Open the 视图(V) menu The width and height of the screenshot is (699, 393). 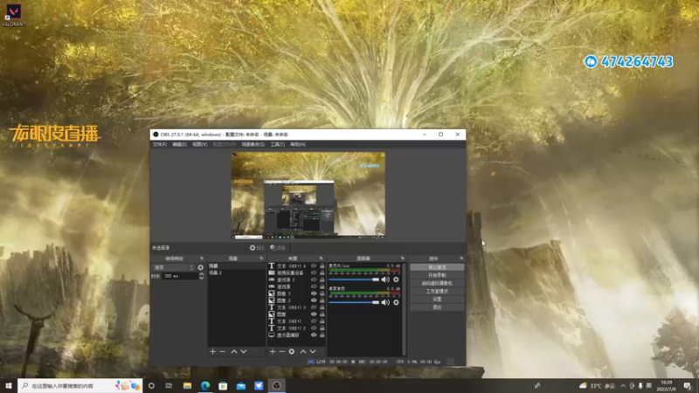[199, 144]
